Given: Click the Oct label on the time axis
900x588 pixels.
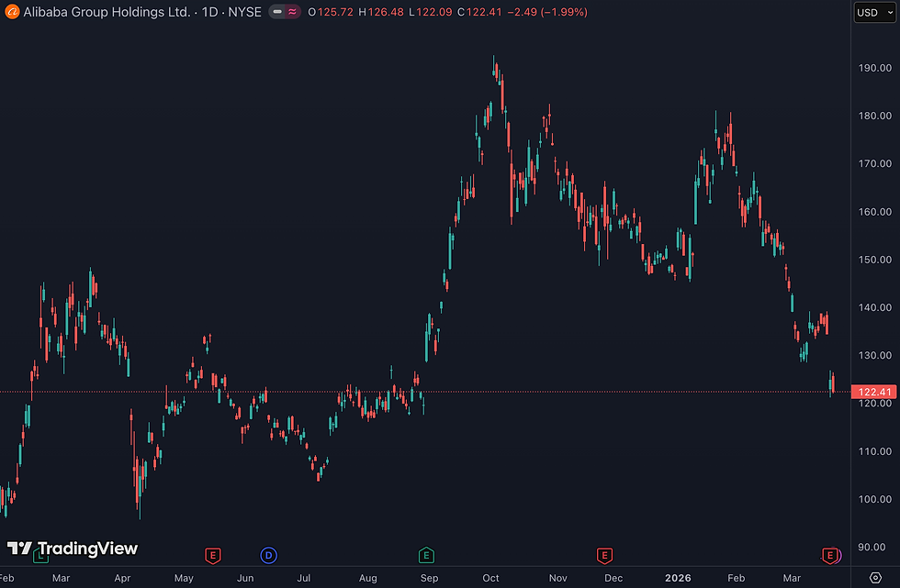Looking at the screenshot, I should point(490,578).
